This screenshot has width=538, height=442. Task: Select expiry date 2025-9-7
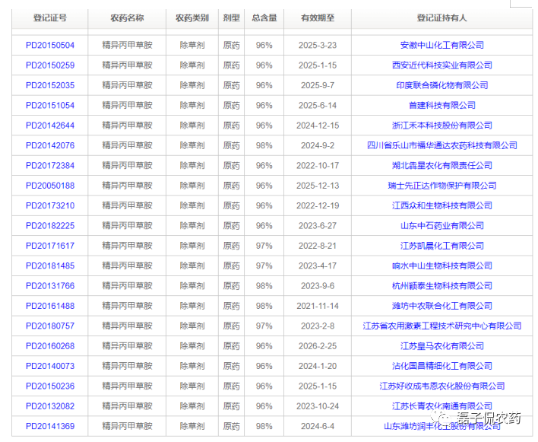pyautogui.click(x=318, y=85)
